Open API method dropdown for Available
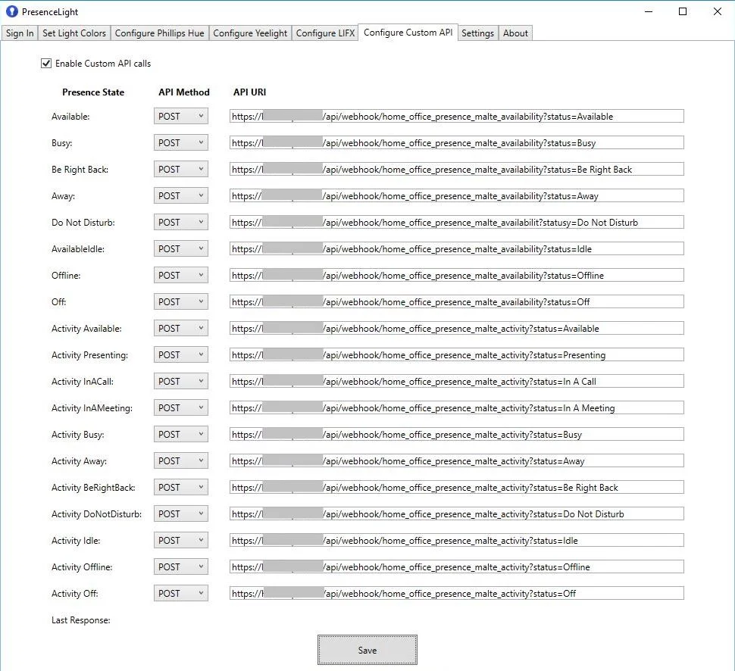 pos(181,116)
